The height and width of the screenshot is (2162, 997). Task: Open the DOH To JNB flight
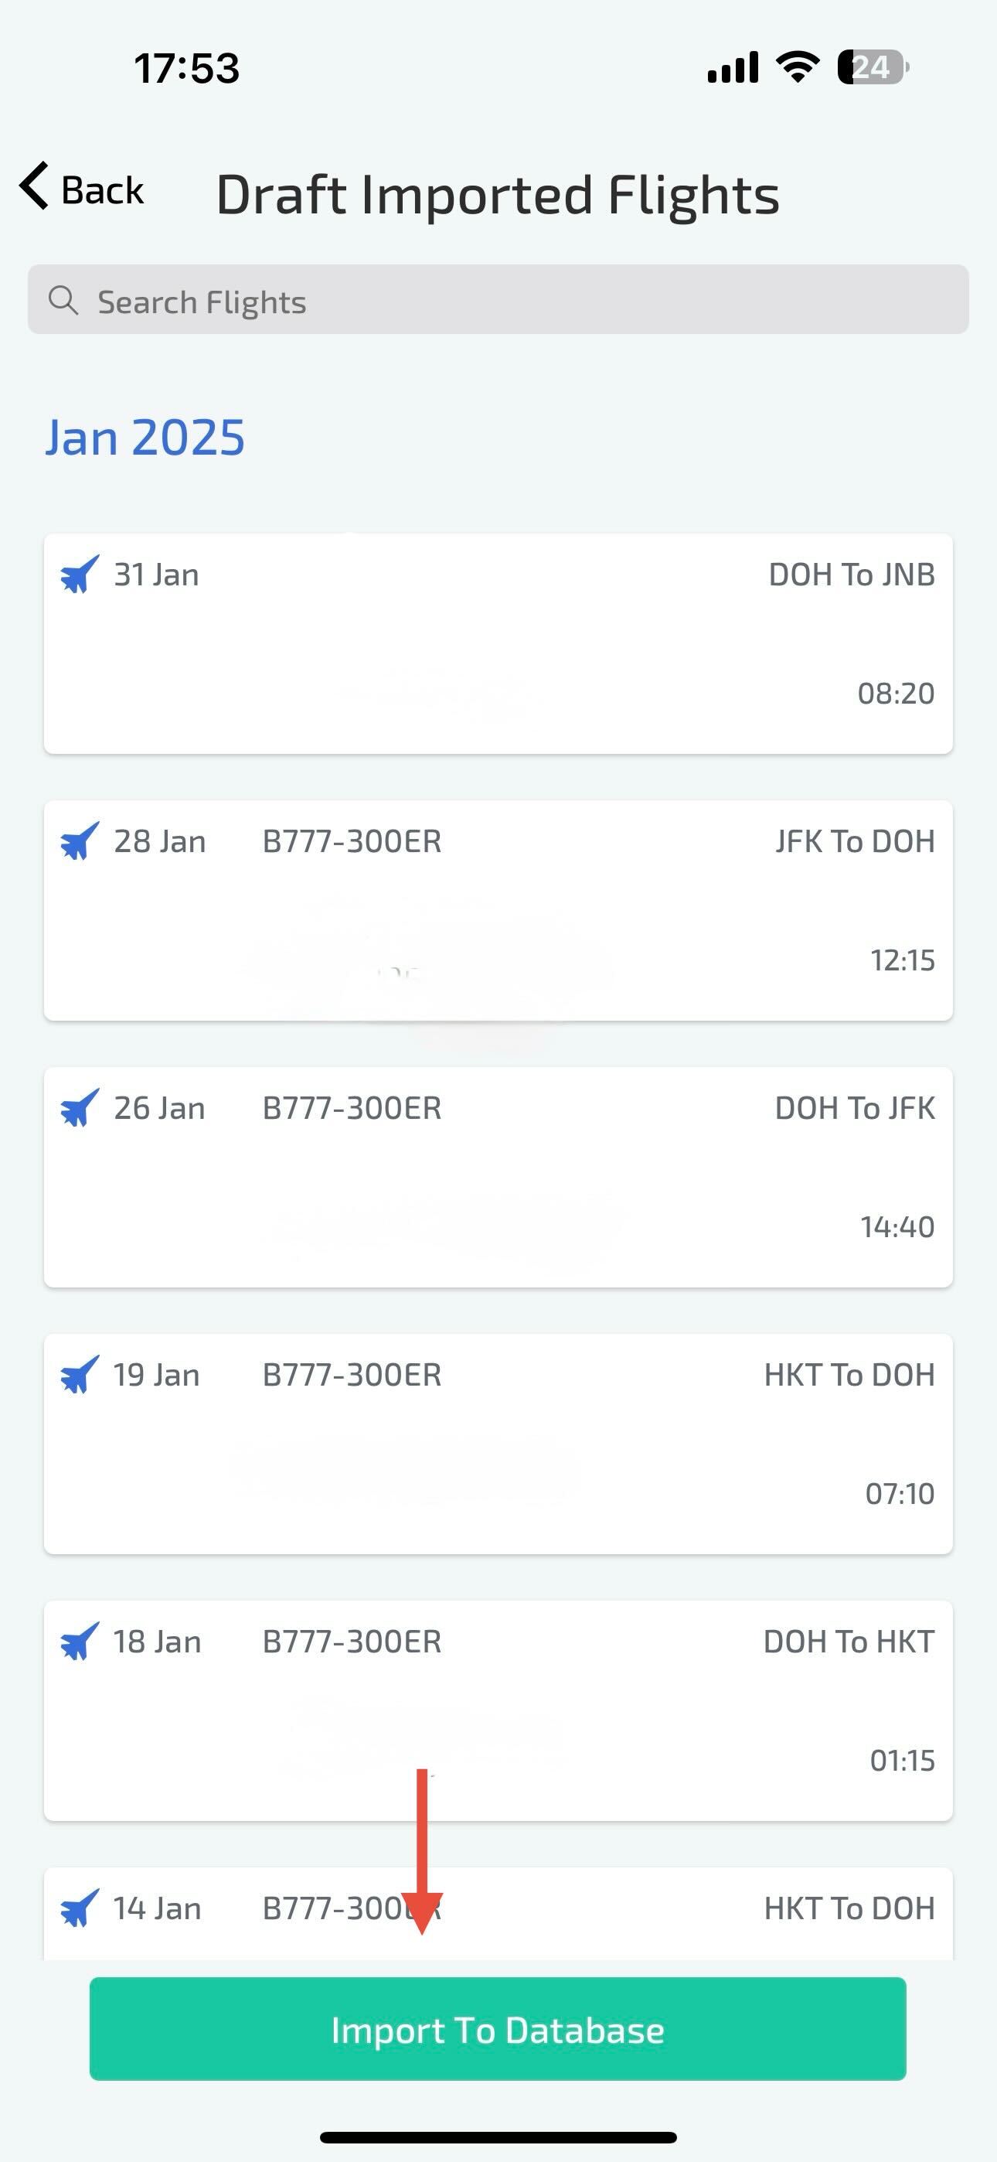(x=498, y=644)
